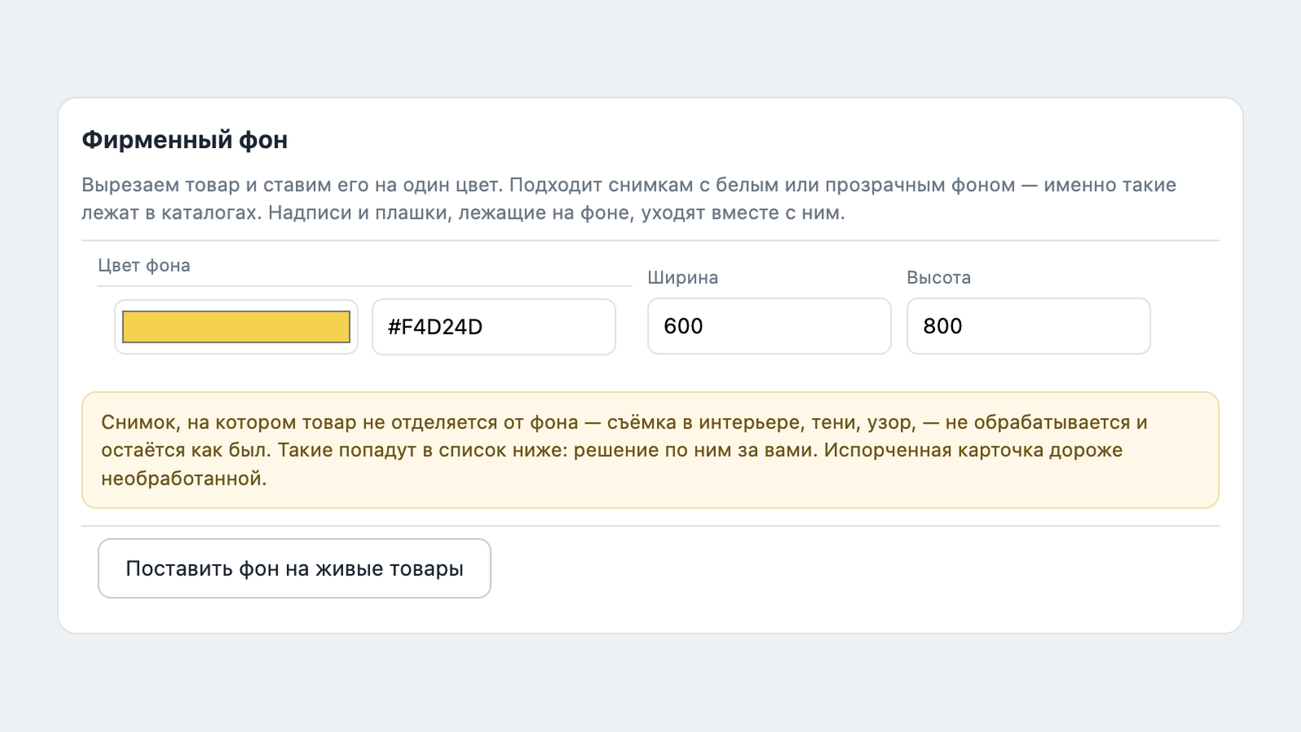The image size is (1301, 732).
Task: Click the Ширина label
Action: pos(683,277)
